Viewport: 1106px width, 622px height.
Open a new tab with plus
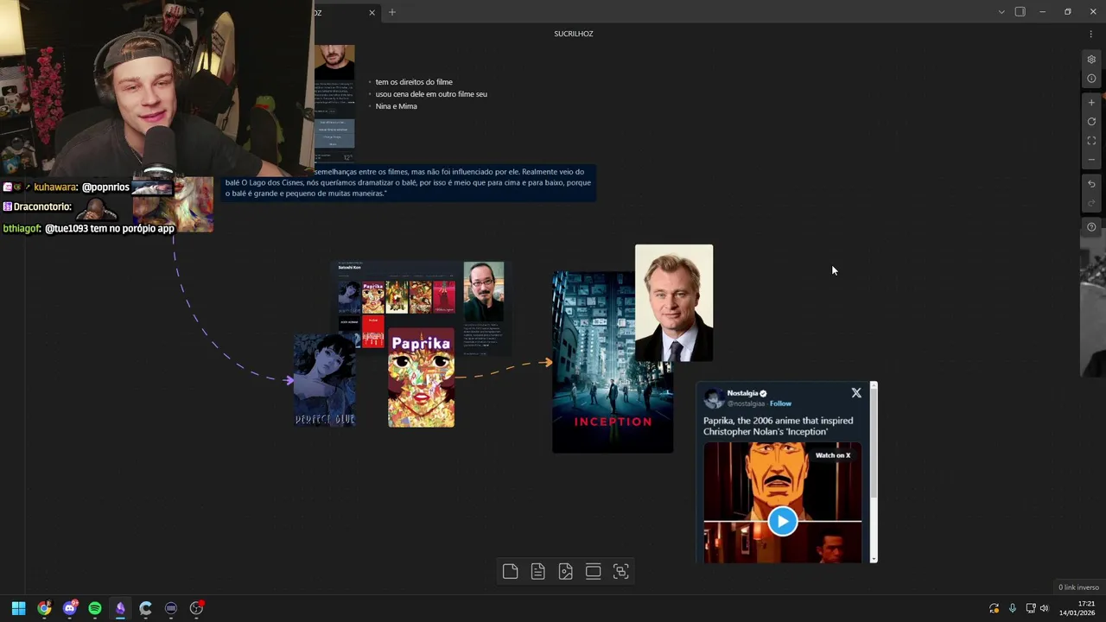(x=391, y=12)
